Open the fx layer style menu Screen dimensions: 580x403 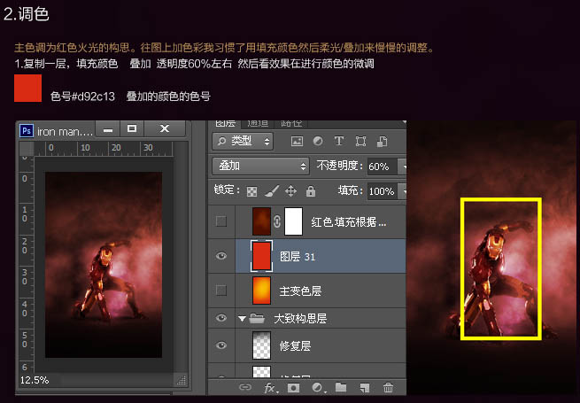(271, 387)
